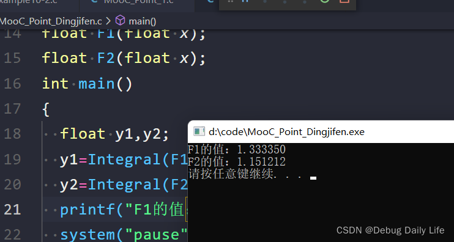Open MooC_Point_Dingjifen.c in the breadcrumb
This screenshot has width=454, height=242.
pyautogui.click(x=51, y=21)
